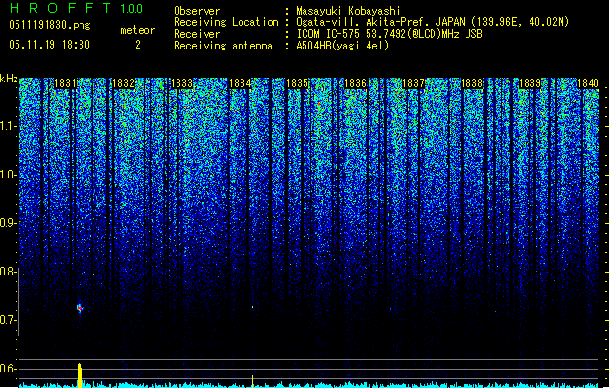
Task: Click the 0.7 kHz axis label
Action: (x=8, y=320)
